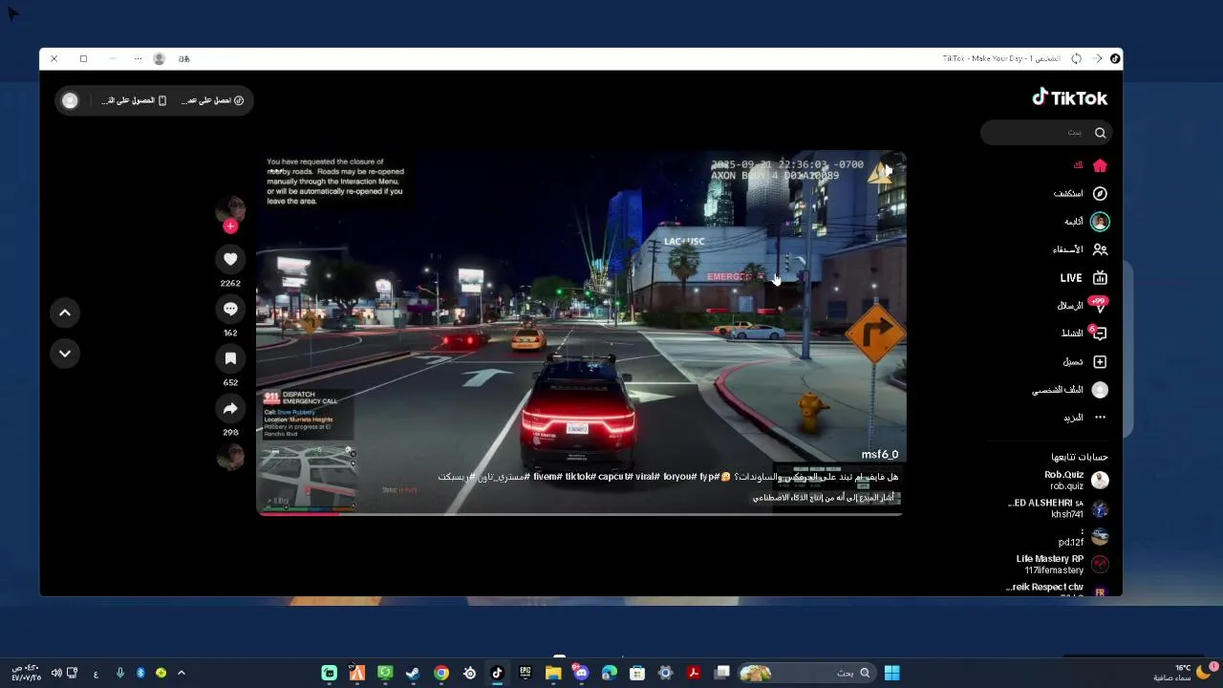This screenshot has height=688, width=1223.
Task: Open Epic Games Launcher from the taskbar
Action: (525, 673)
